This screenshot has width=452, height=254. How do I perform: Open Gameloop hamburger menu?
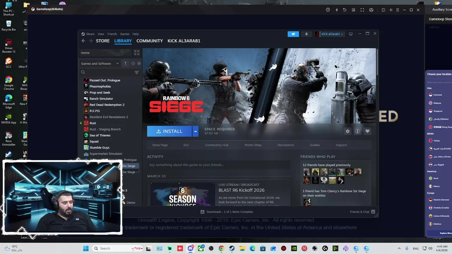pos(397,10)
